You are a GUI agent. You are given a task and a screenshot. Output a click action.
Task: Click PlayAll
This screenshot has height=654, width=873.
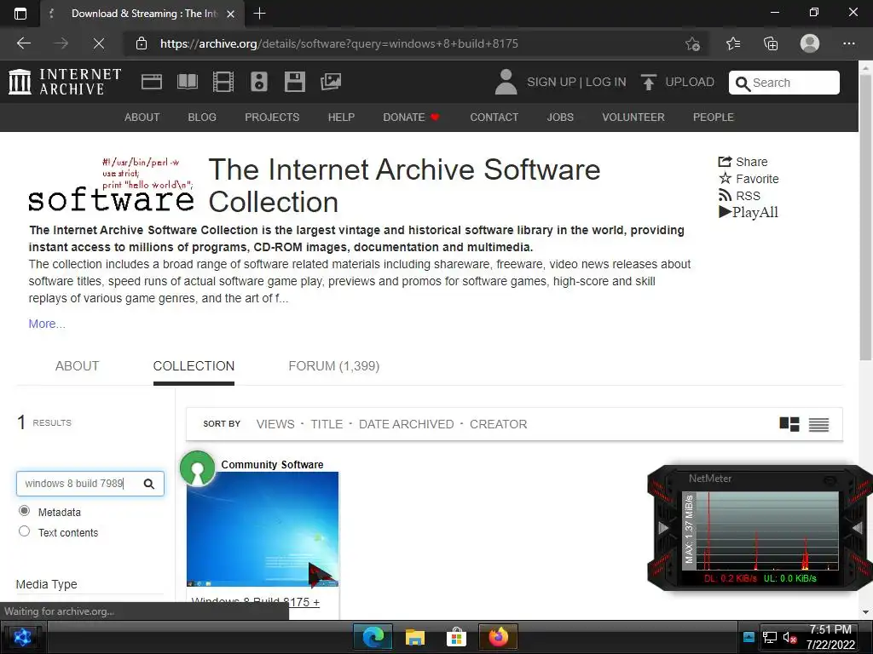tap(749, 212)
